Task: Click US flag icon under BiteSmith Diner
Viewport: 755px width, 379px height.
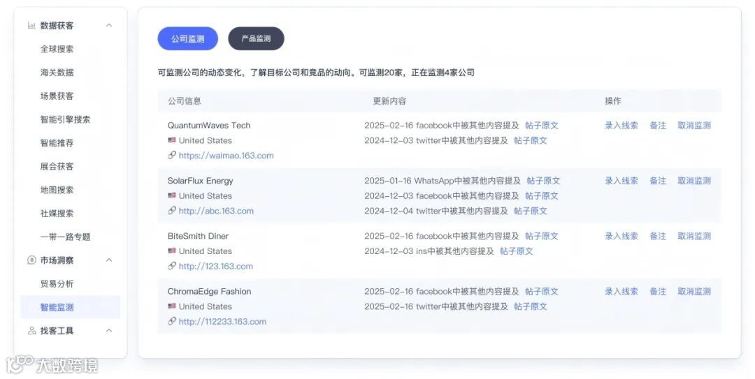Action: pos(172,251)
